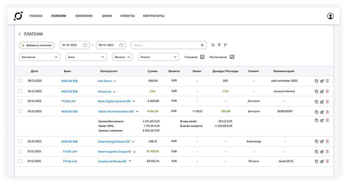The height and width of the screenshot is (184, 347).
Task: Open the Karl Tamm counterparty link
Action: click(105, 81)
